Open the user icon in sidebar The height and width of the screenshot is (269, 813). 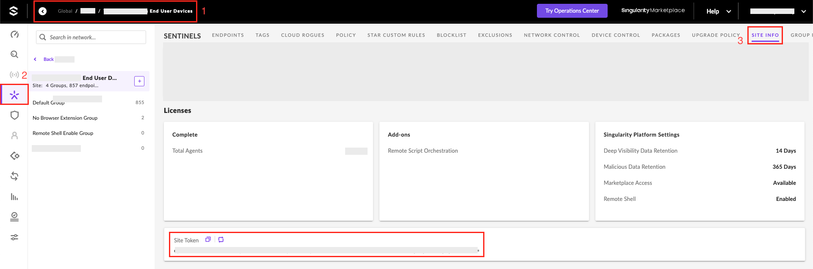14,135
